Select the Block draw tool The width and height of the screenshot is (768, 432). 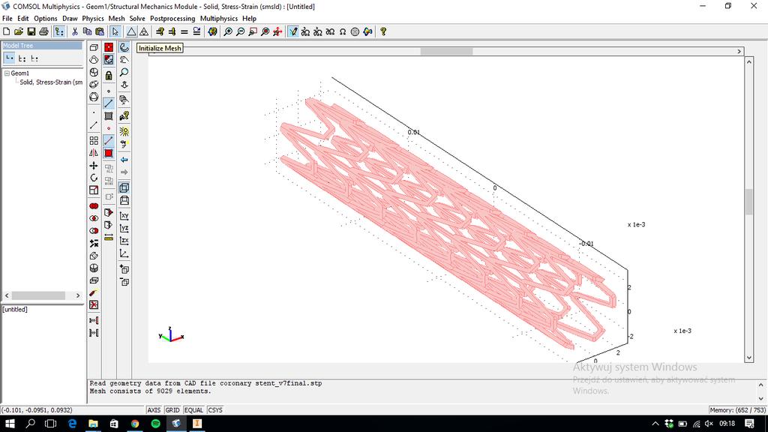point(94,47)
